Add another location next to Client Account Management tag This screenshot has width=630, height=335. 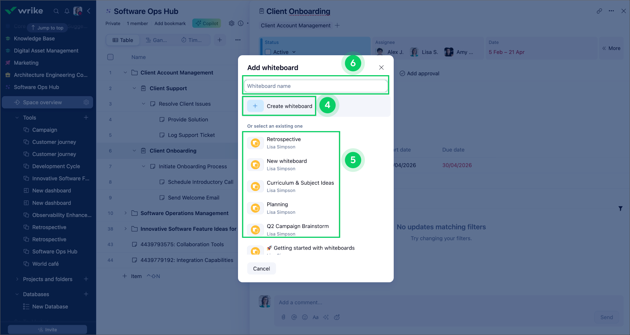coord(337,26)
